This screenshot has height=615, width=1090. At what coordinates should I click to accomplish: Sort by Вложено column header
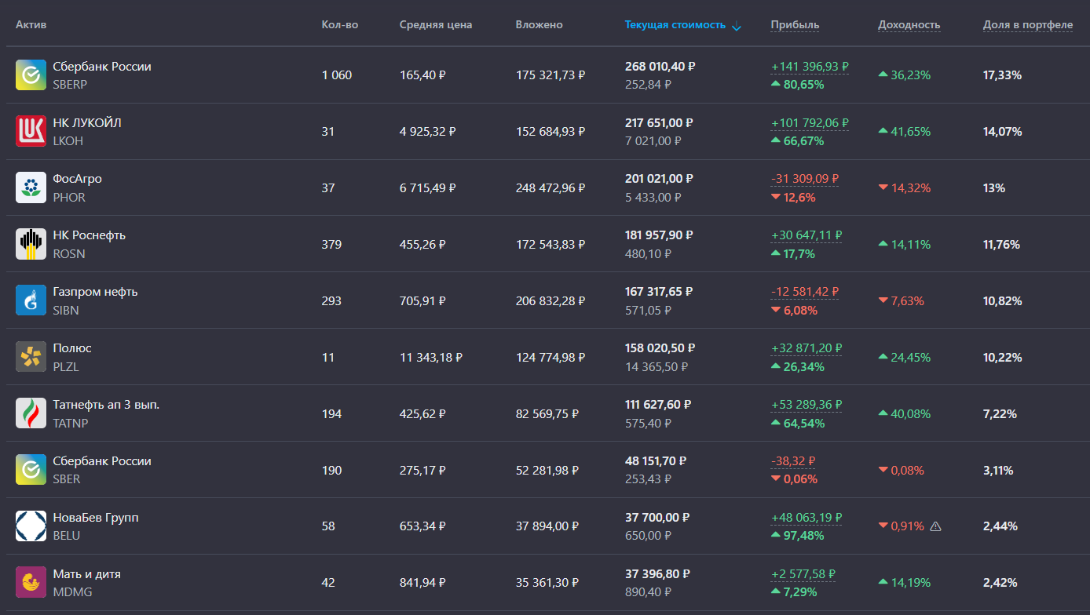click(540, 25)
